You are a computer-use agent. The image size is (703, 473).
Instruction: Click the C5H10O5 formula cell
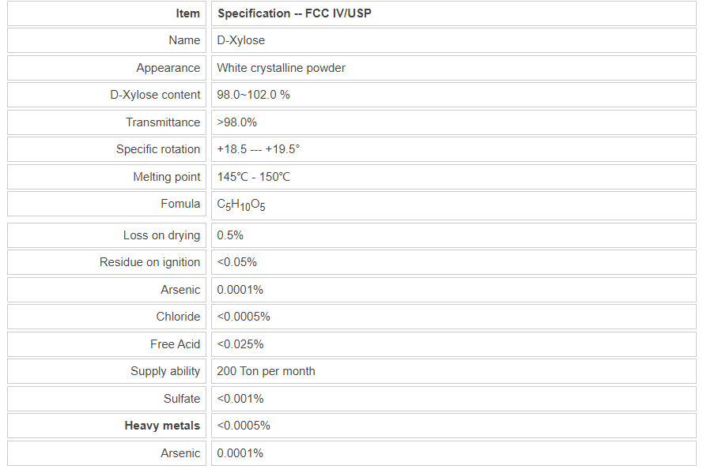tap(241, 205)
